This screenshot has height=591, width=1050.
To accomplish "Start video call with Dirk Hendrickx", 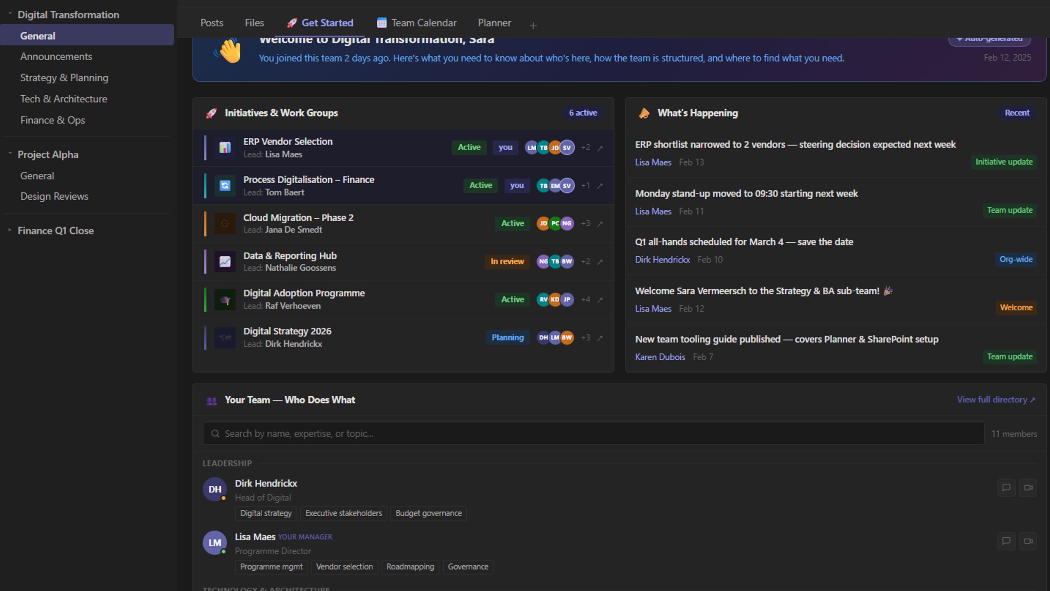I will pyautogui.click(x=1028, y=488).
